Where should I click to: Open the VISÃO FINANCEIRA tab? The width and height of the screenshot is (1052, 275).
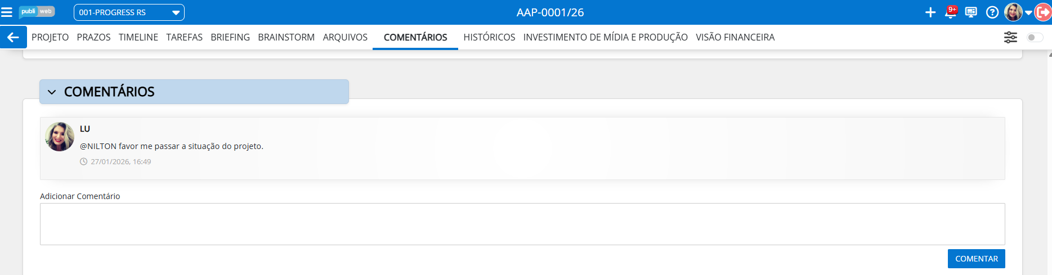(735, 37)
